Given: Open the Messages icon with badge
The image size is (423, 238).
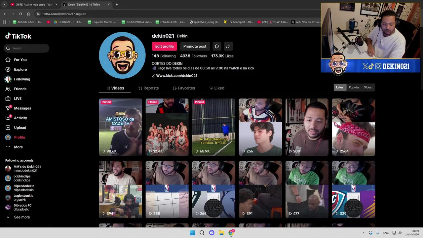Looking at the screenshot, I should (x=8, y=108).
